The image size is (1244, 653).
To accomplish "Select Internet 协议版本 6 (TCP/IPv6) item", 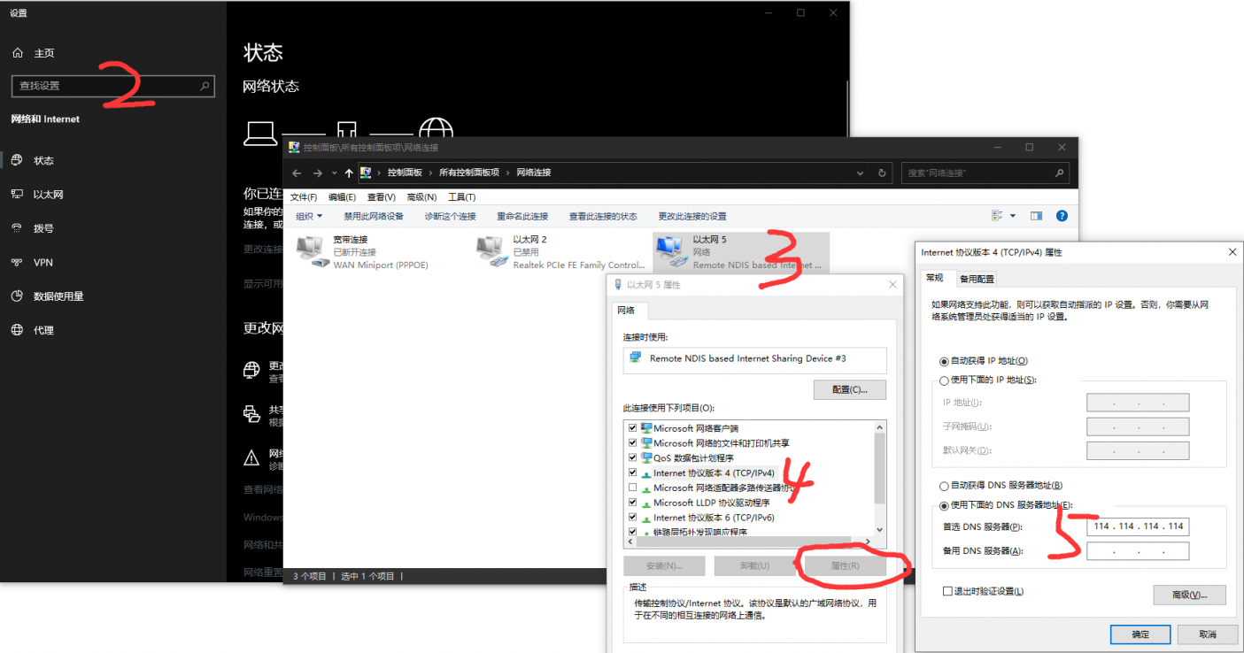I will (714, 518).
